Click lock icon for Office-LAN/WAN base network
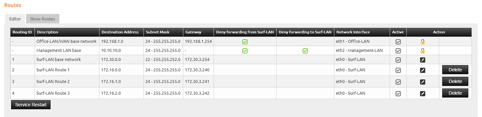The width and height of the screenshot is (482, 117). point(422,41)
